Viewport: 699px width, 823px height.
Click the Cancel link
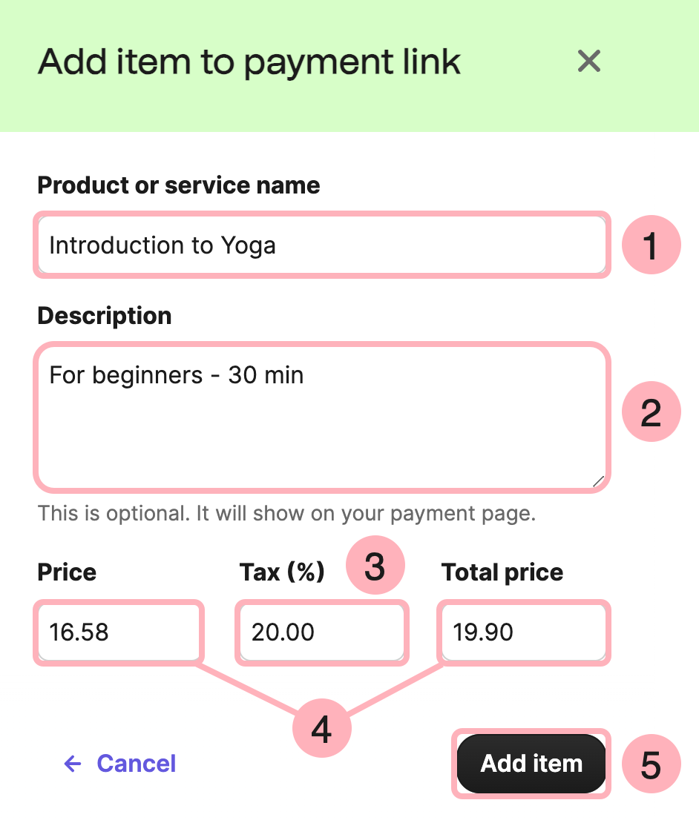coord(137,764)
